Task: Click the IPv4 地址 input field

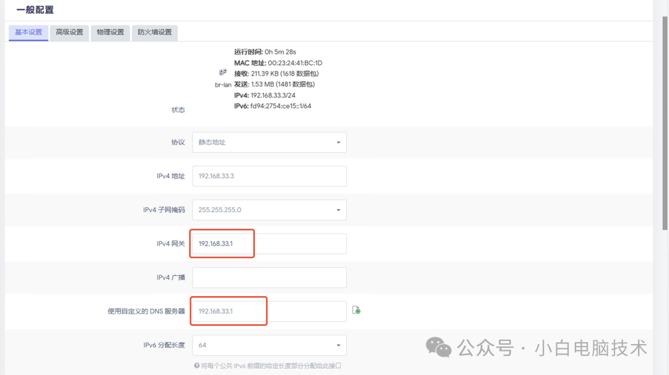Action: (x=269, y=176)
